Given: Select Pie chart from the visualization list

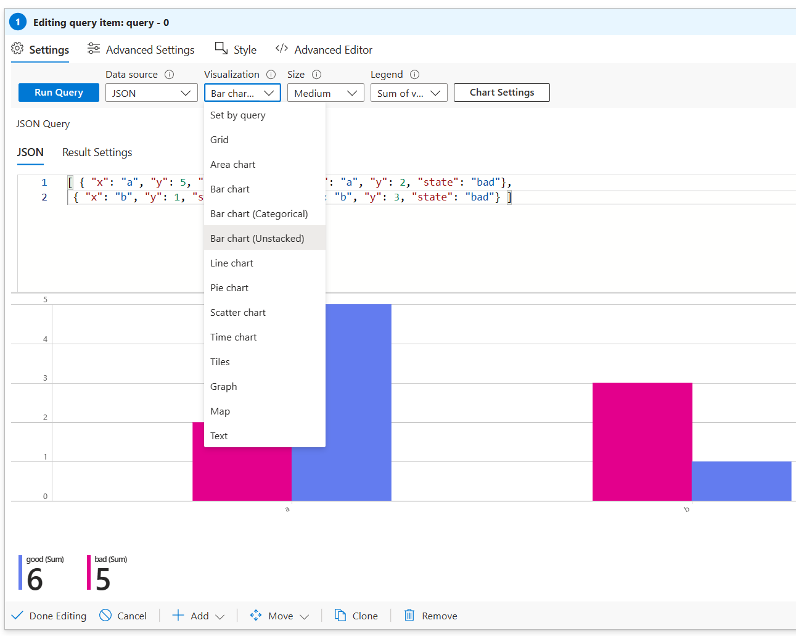Looking at the screenshot, I should [x=229, y=287].
